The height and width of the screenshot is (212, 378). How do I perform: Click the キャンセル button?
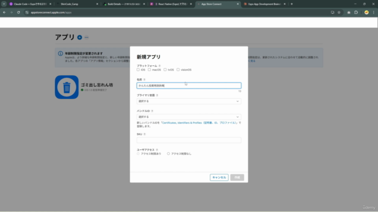point(219,177)
